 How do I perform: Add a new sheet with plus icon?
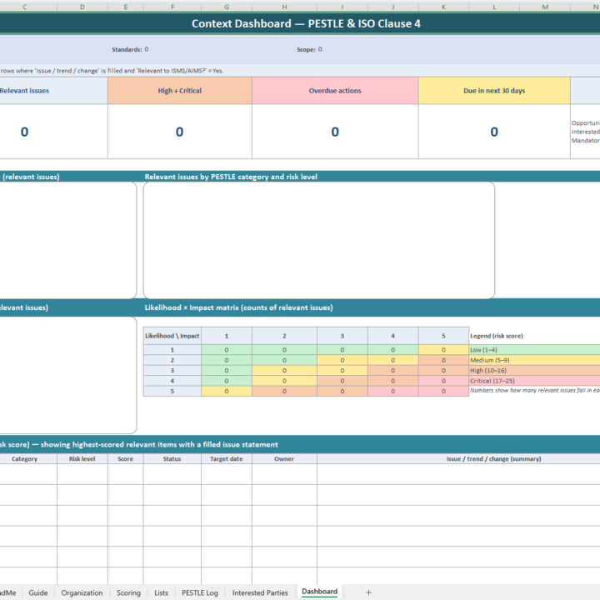click(x=368, y=592)
